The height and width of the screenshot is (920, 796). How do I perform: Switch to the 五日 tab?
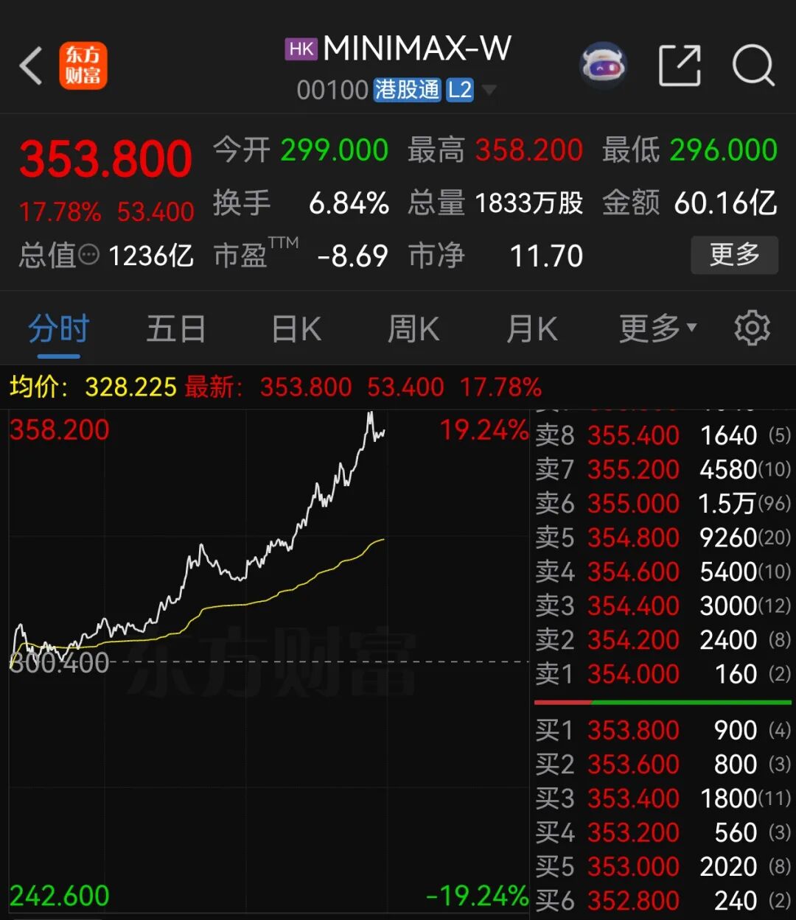(x=175, y=329)
